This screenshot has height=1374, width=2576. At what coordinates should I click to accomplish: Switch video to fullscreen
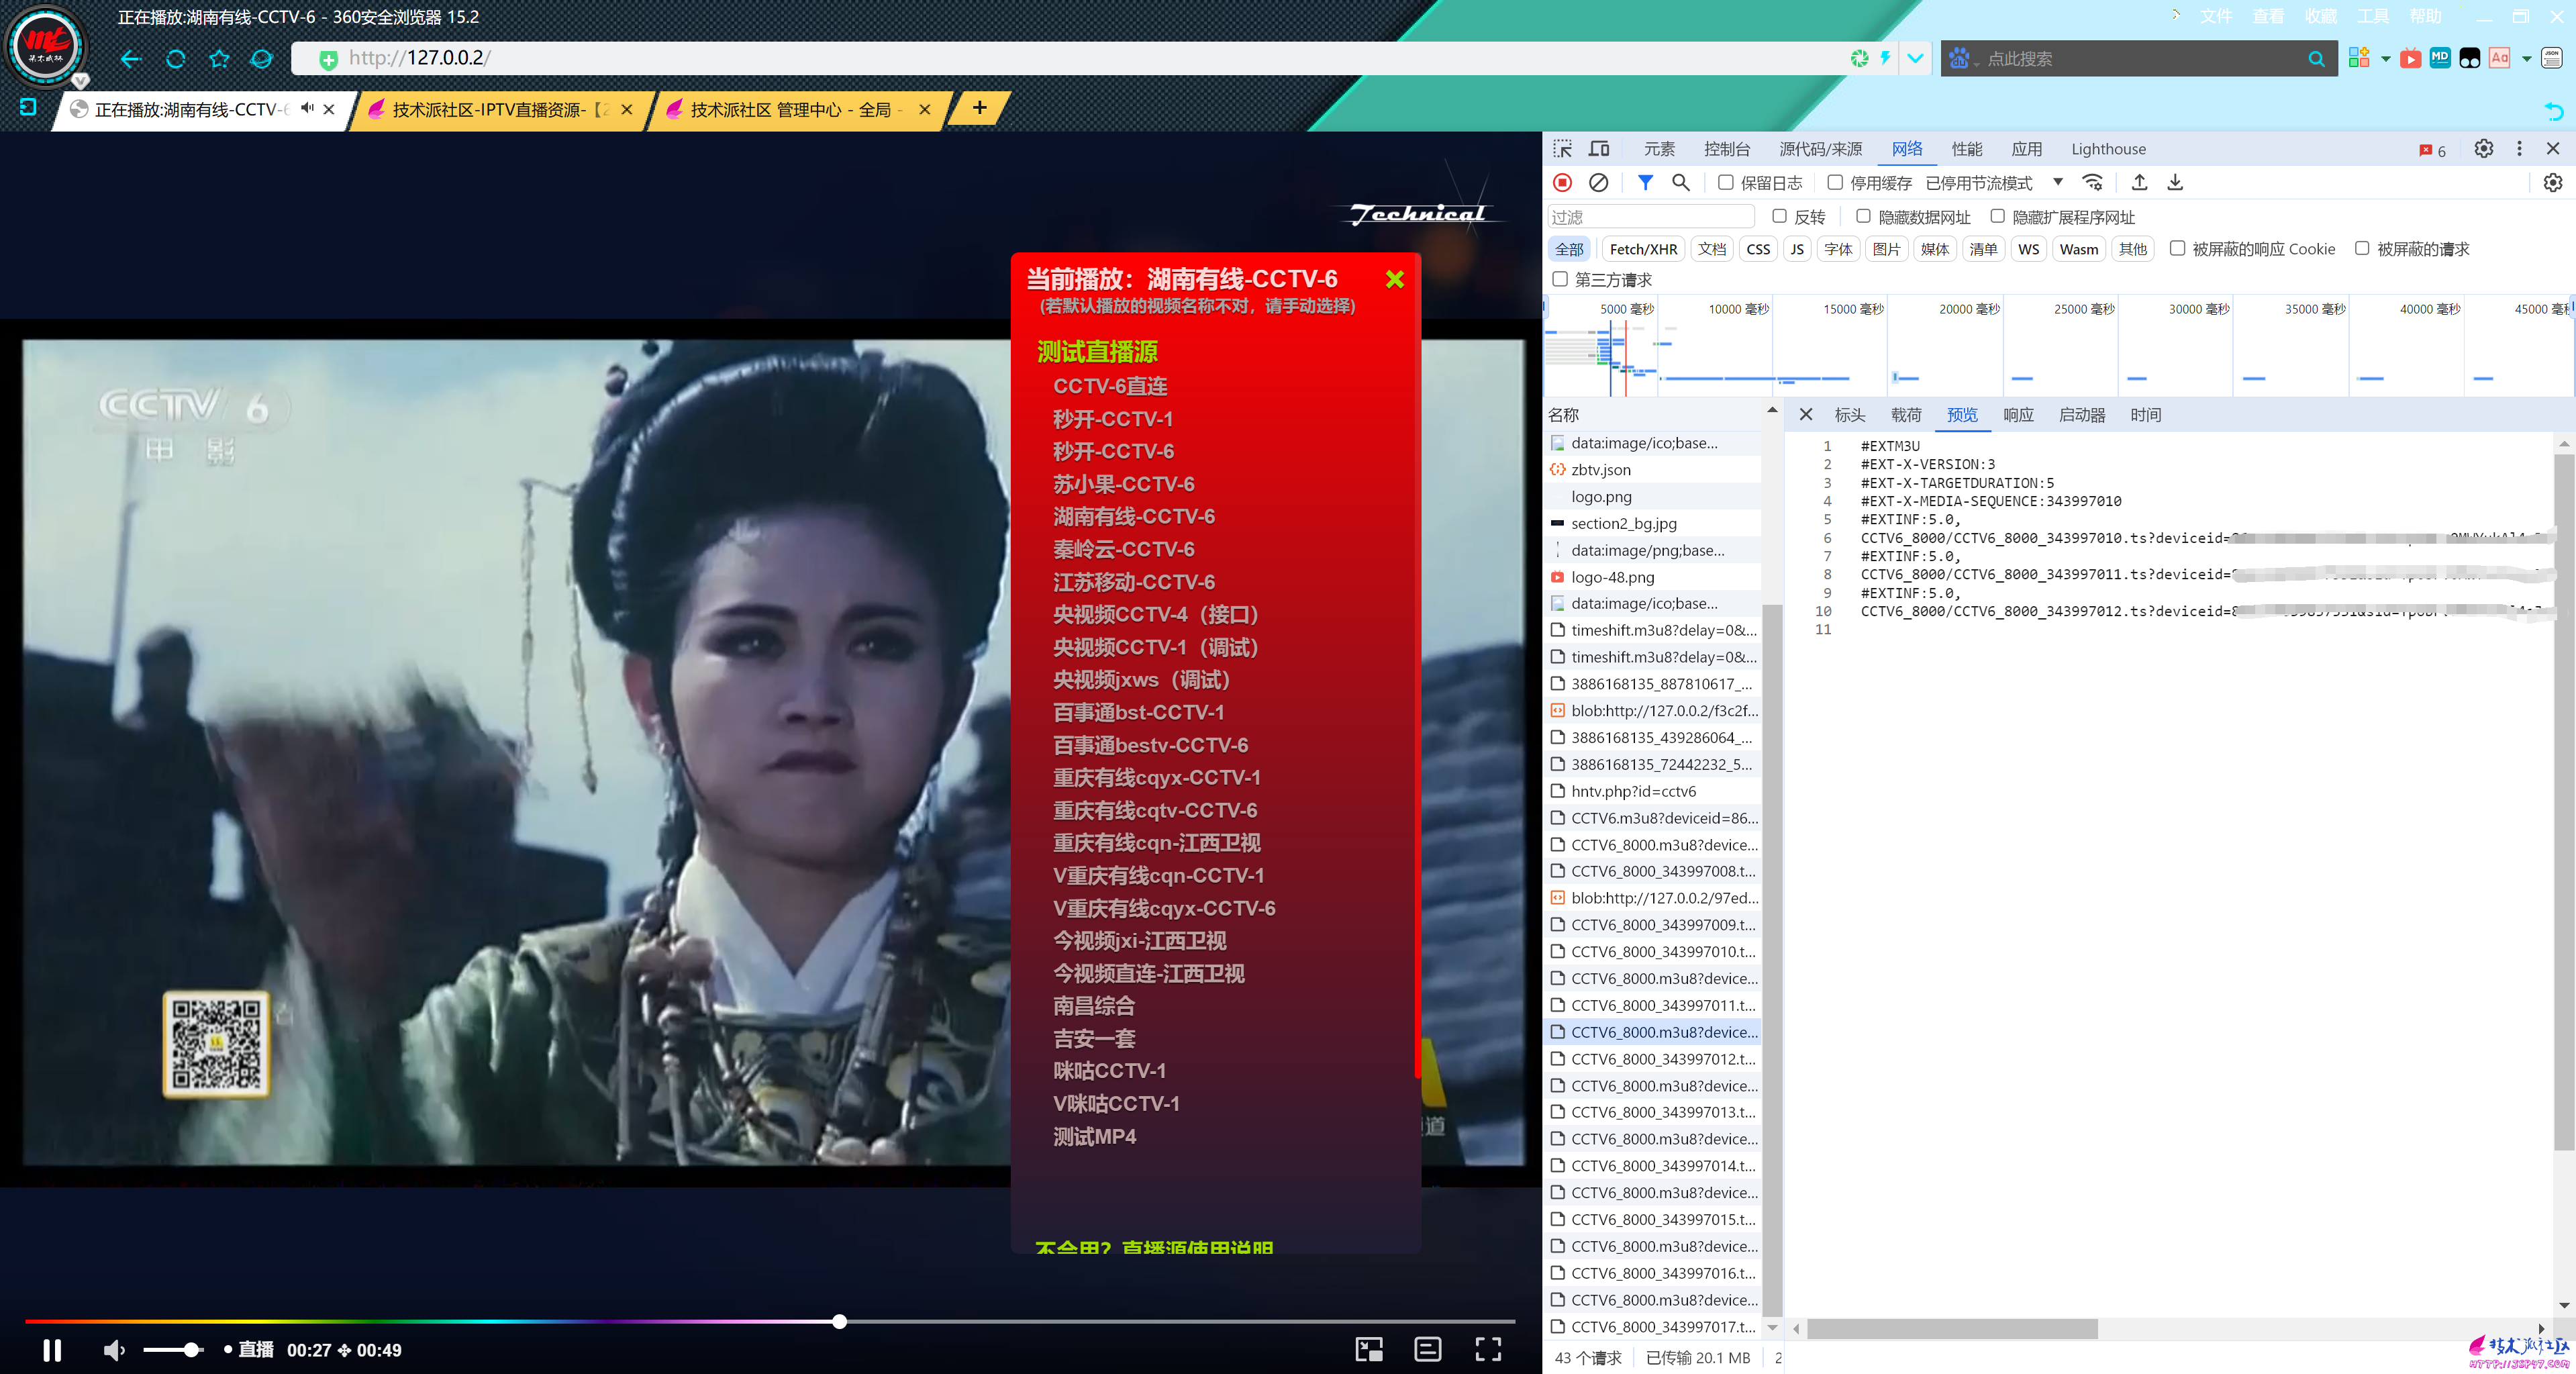1488,1349
